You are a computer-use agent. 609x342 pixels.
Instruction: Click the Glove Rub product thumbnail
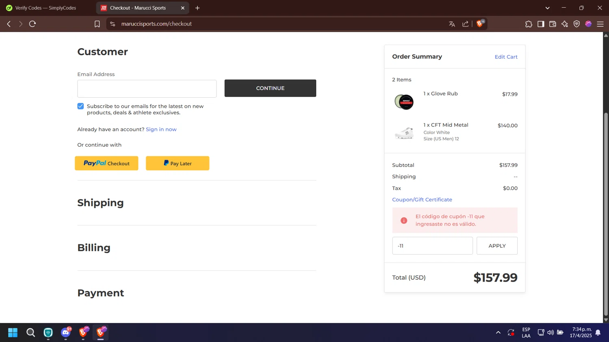tap(404, 101)
